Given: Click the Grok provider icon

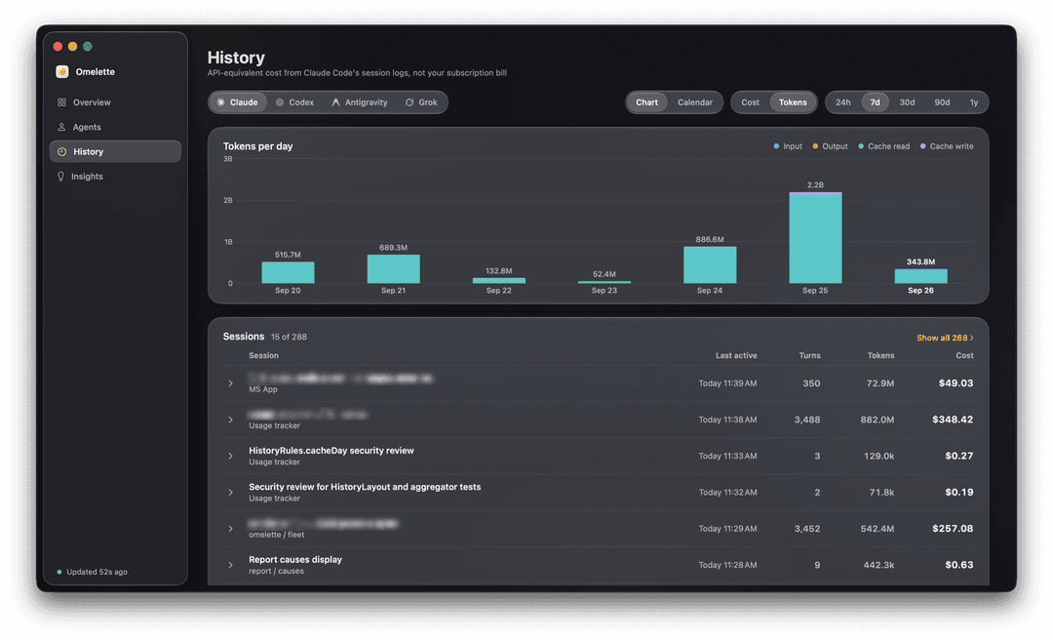Looking at the screenshot, I should pos(409,102).
